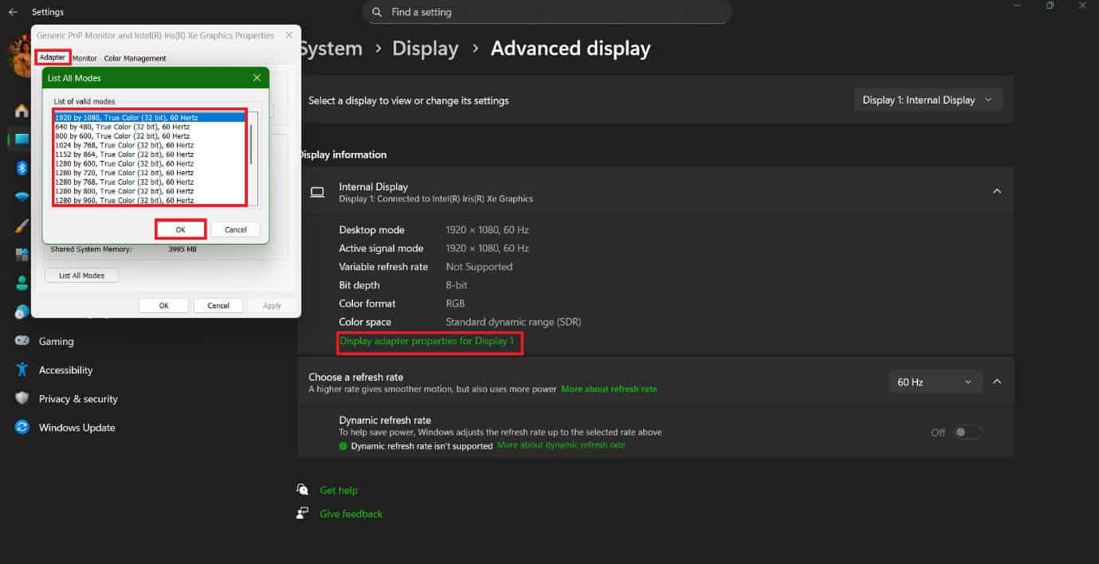Click the Accounts person icon in sidebar
The height and width of the screenshot is (564, 1099).
(22, 283)
